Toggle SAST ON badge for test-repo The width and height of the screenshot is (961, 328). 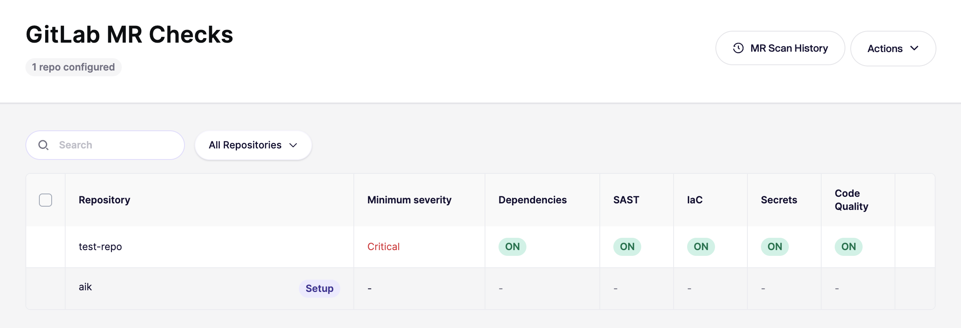tap(627, 247)
